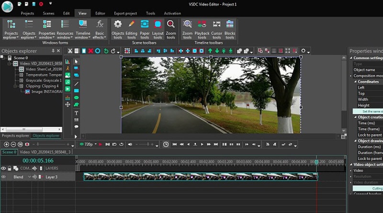Select Grayscale: Grayscale 1 in Objects explorer

click(44, 80)
